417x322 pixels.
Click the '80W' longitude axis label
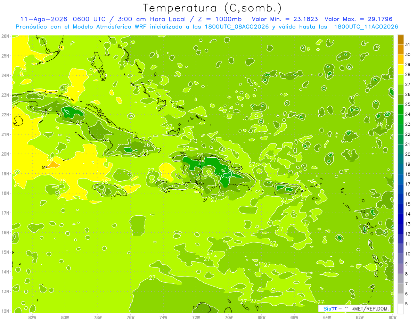point(65,317)
